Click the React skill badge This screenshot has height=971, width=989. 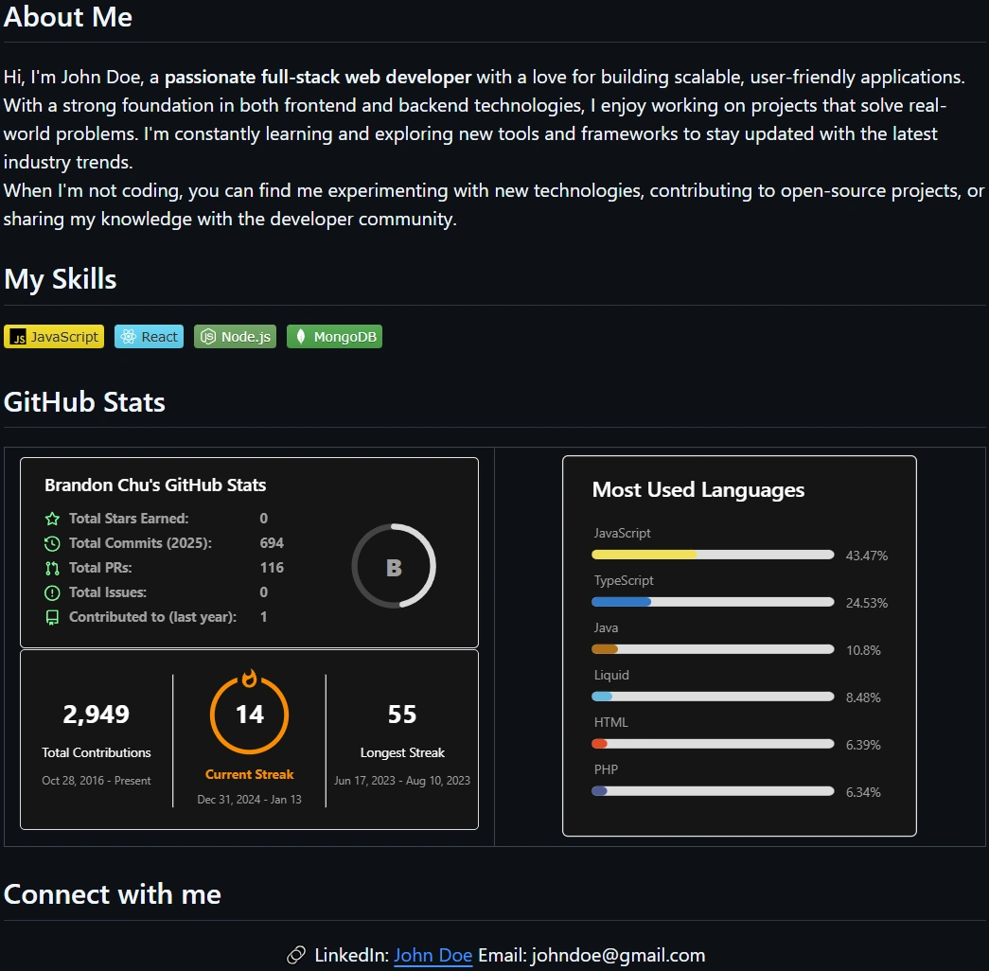point(149,337)
